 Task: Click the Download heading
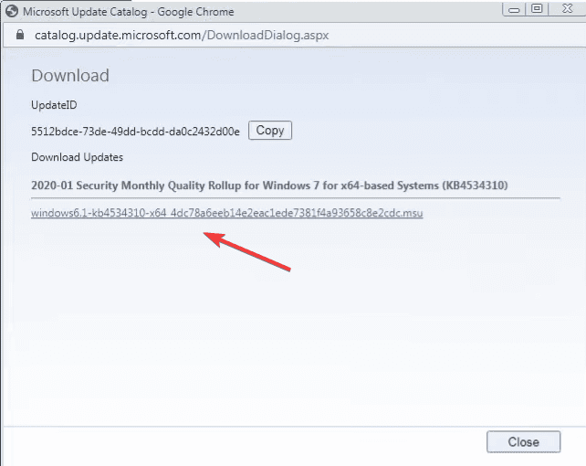(70, 76)
